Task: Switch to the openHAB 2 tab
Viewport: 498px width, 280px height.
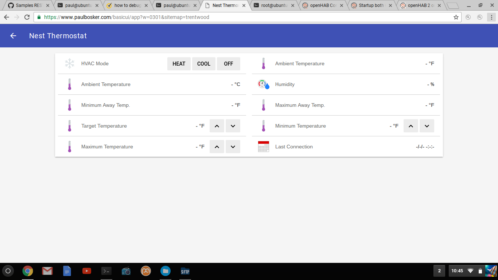Action: pyautogui.click(x=419, y=5)
